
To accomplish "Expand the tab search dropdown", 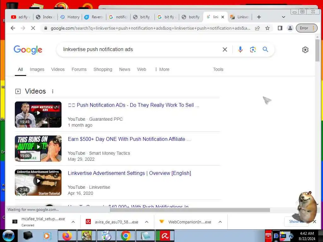I will [284, 17].
